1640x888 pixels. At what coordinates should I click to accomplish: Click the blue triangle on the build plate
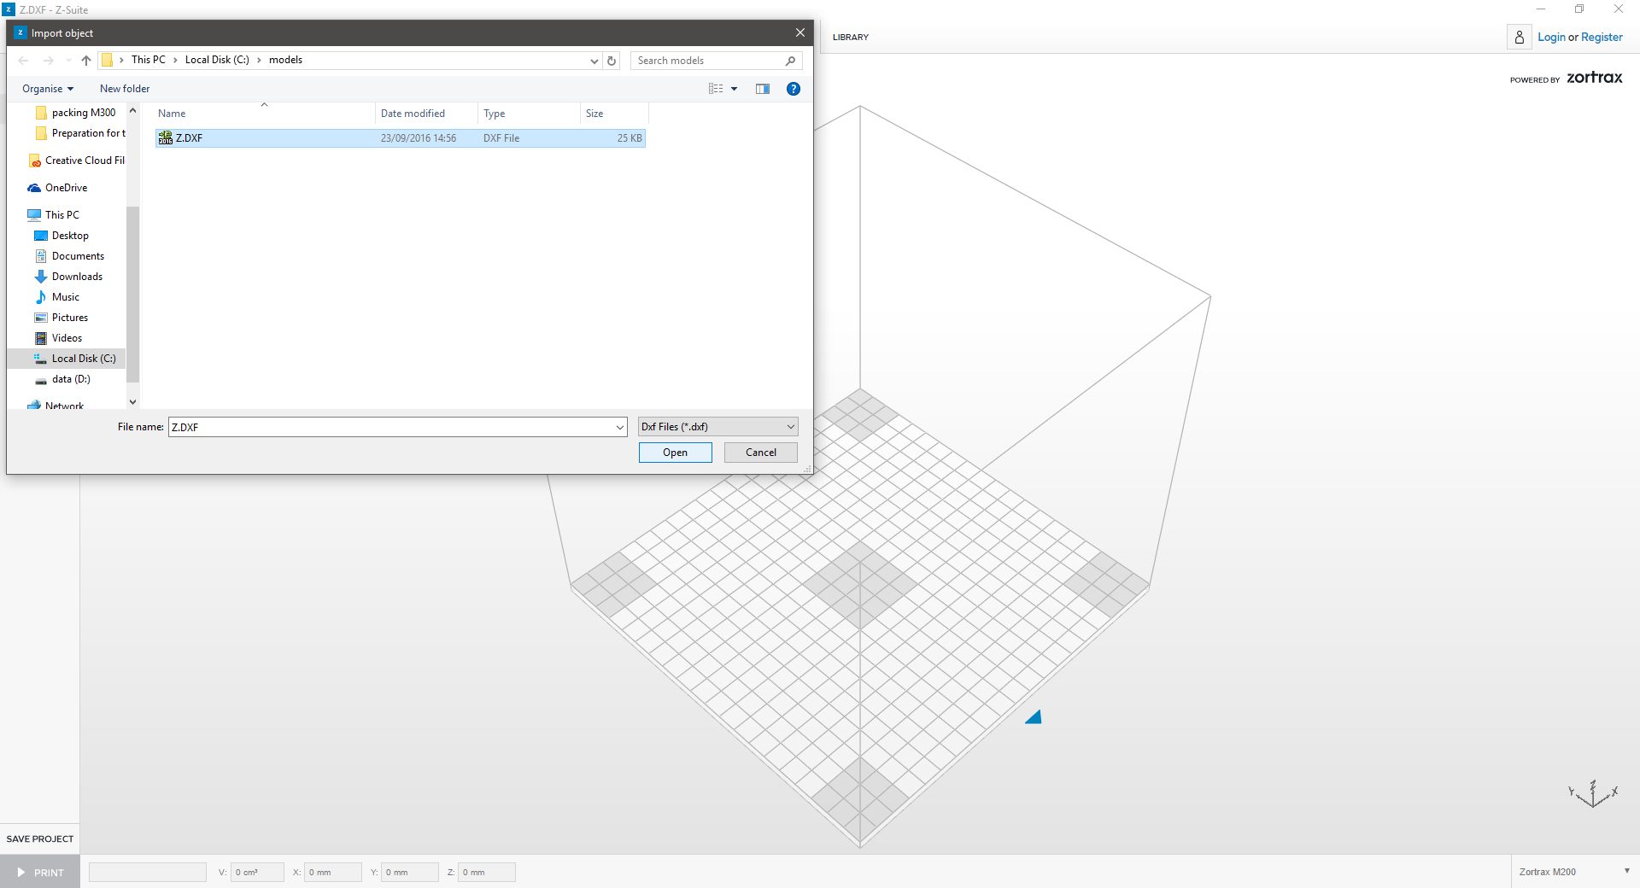(x=1034, y=717)
